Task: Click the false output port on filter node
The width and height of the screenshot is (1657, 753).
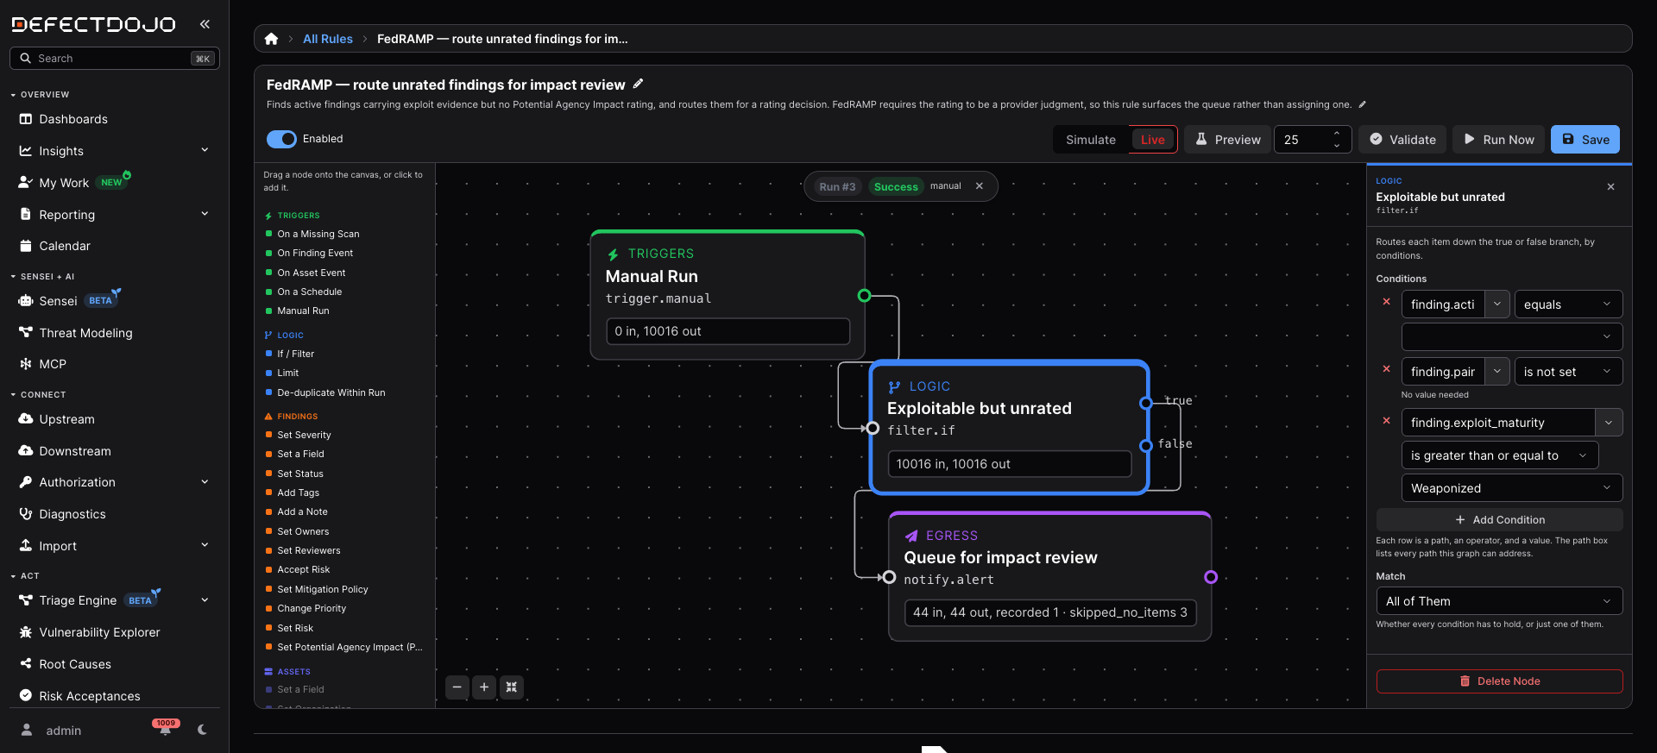Action: (1145, 446)
